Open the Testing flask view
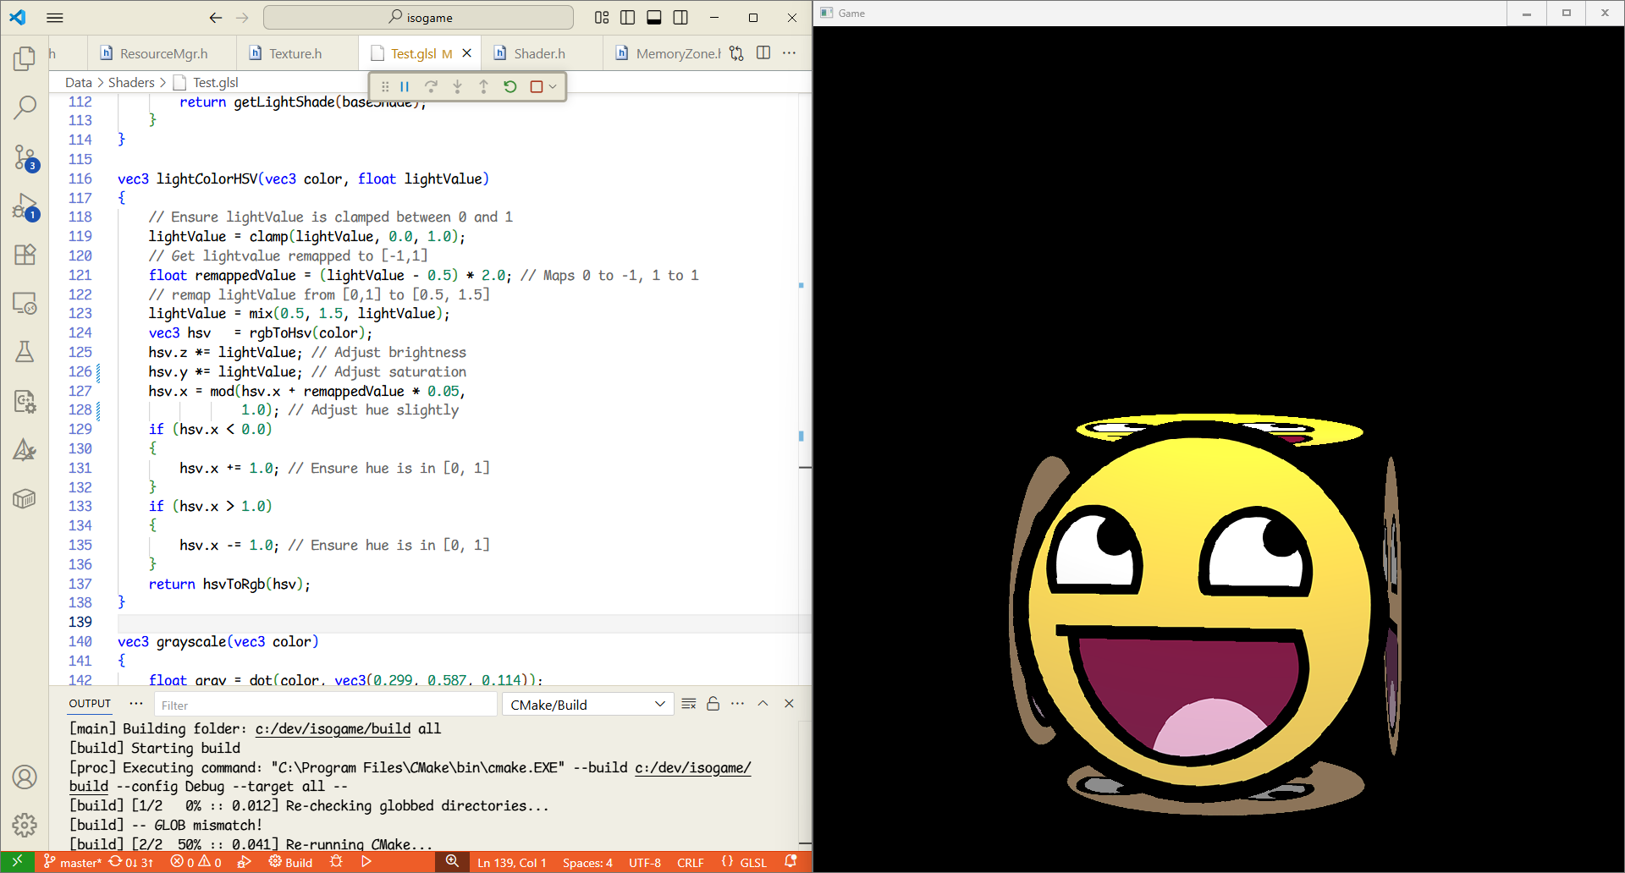This screenshot has height=873, width=1625. 25,352
